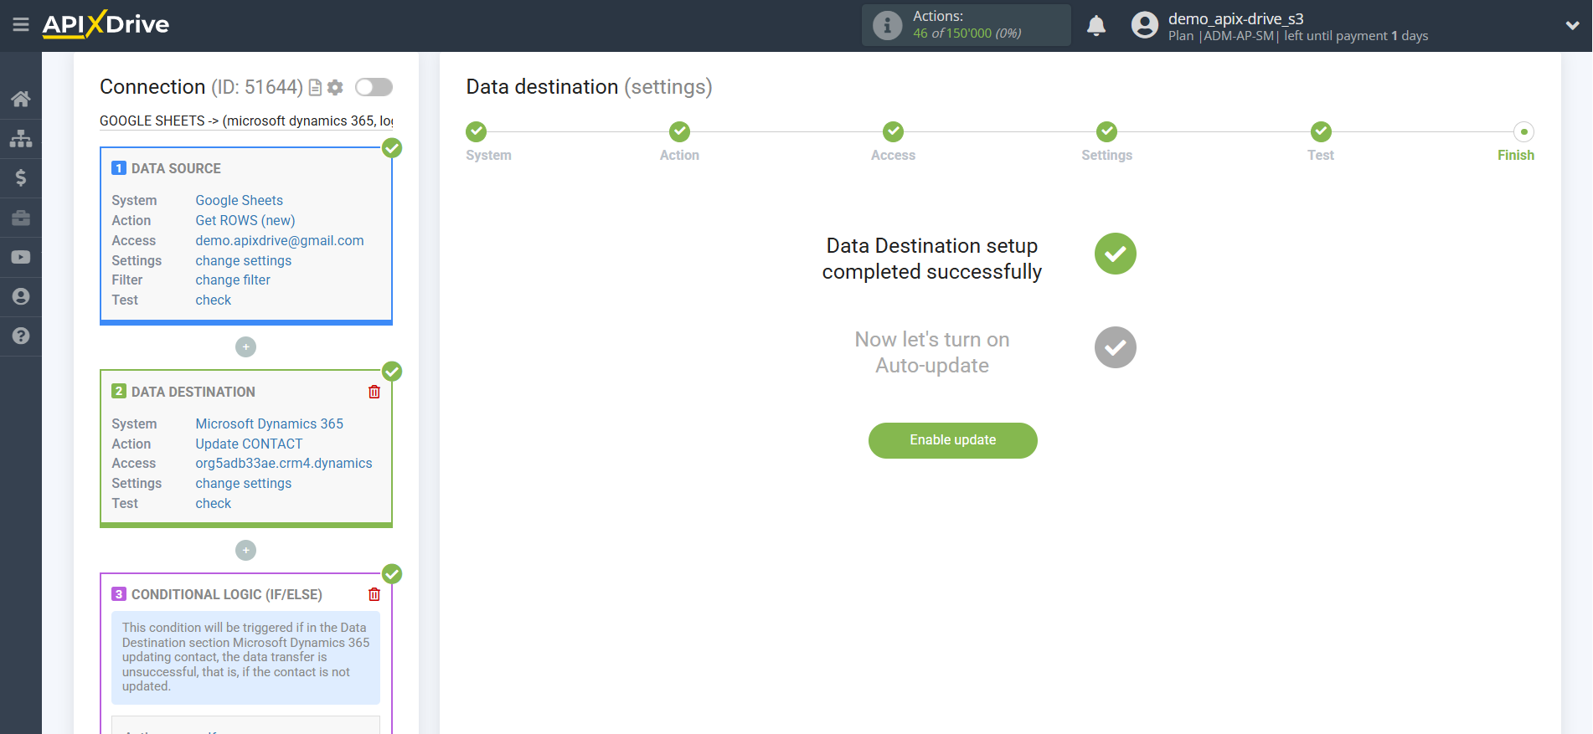Click the conditional logic description note
Screen dimensions: 1593x734
click(245, 657)
